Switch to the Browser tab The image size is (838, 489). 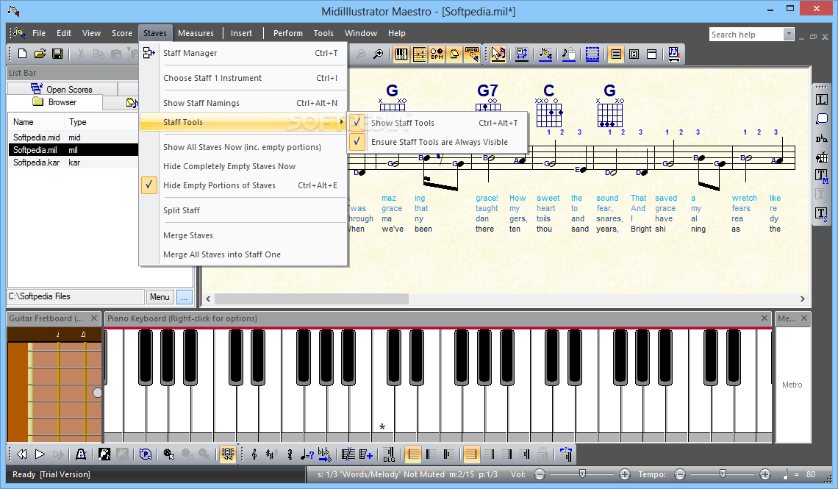54,102
